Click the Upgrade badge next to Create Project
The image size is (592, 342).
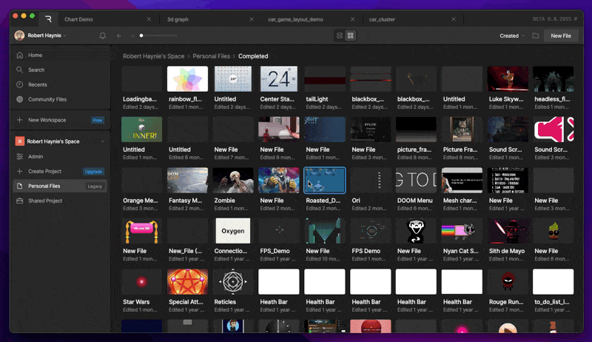tap(94, 171)
